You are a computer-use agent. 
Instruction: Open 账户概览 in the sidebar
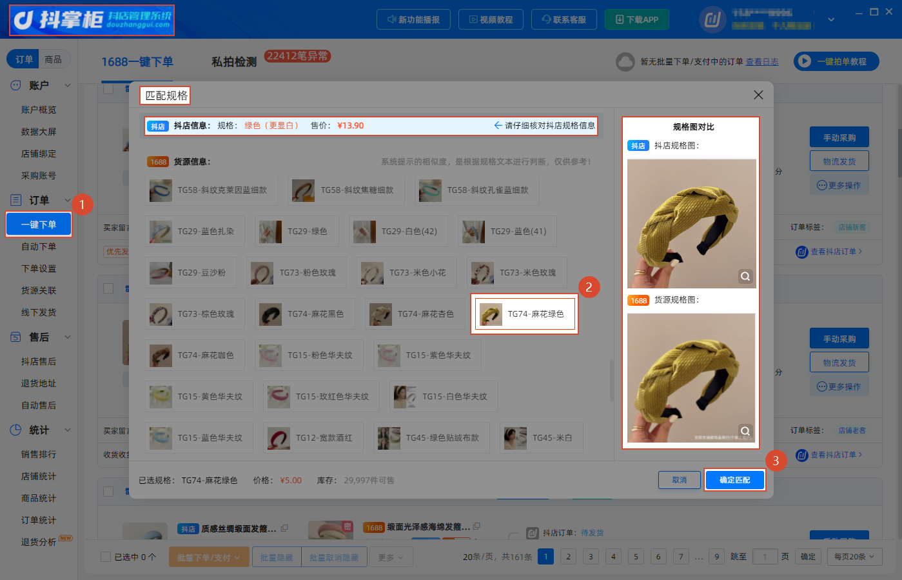[39, 110]
